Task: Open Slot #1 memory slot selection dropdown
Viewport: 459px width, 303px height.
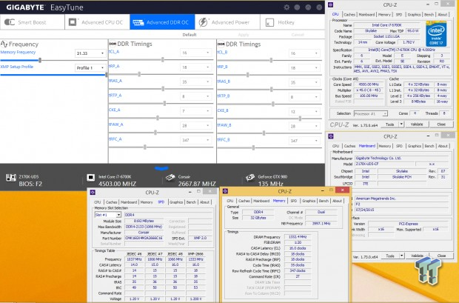Action: coord(108,215)
